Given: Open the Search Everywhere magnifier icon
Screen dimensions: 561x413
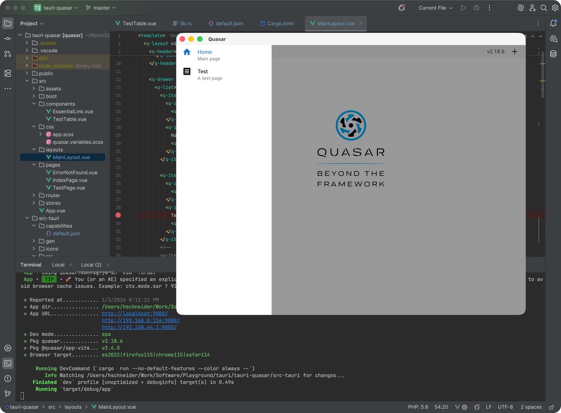Looking at the screenshot, I should tap(544, 8).
